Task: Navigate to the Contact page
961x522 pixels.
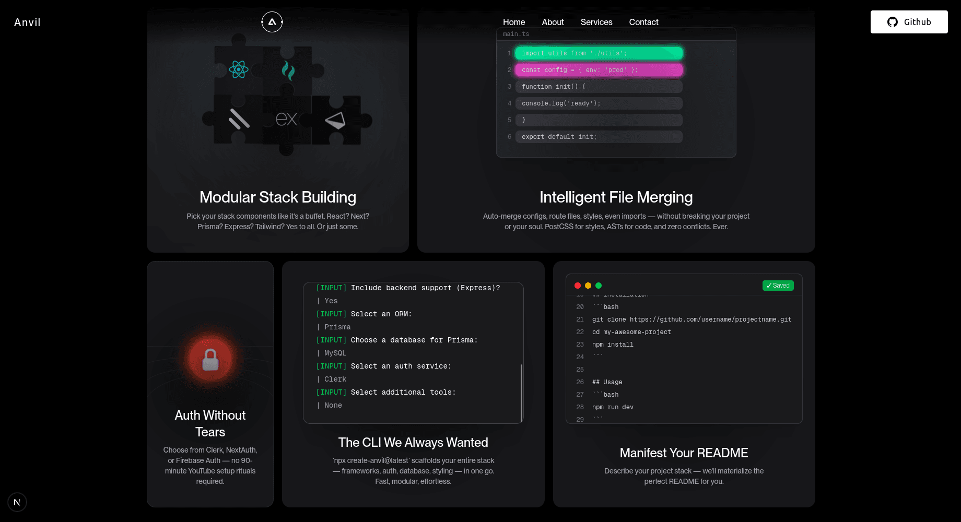Action: (643, 22)
